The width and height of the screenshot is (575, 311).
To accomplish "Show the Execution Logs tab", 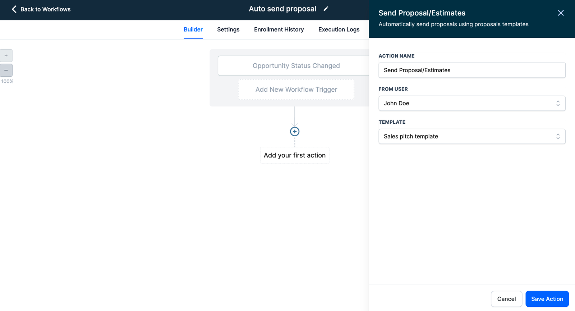I will (339, 29).
